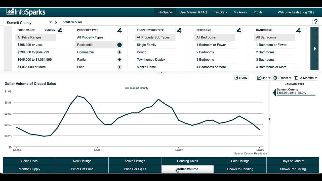Screen dimensions: 322x181
Task: Open the help question mark icon
Action: (316, 22)
